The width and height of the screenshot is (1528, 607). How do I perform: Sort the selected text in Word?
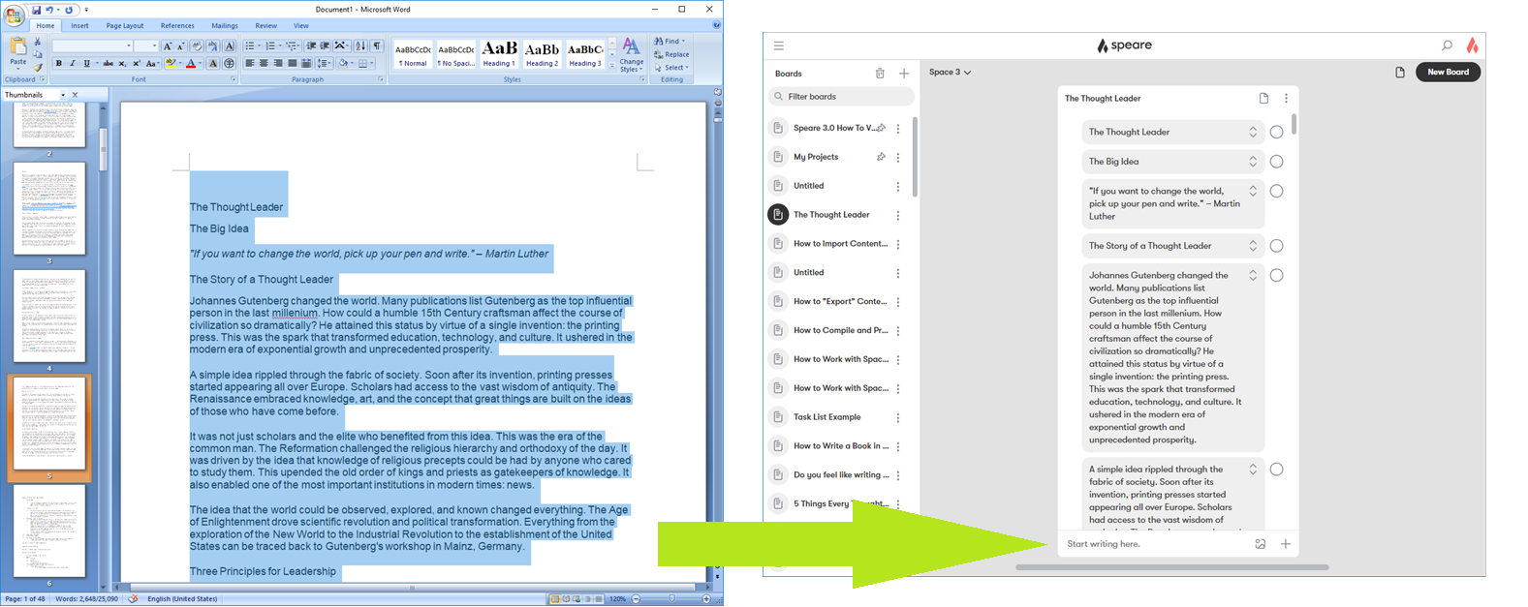360,46
